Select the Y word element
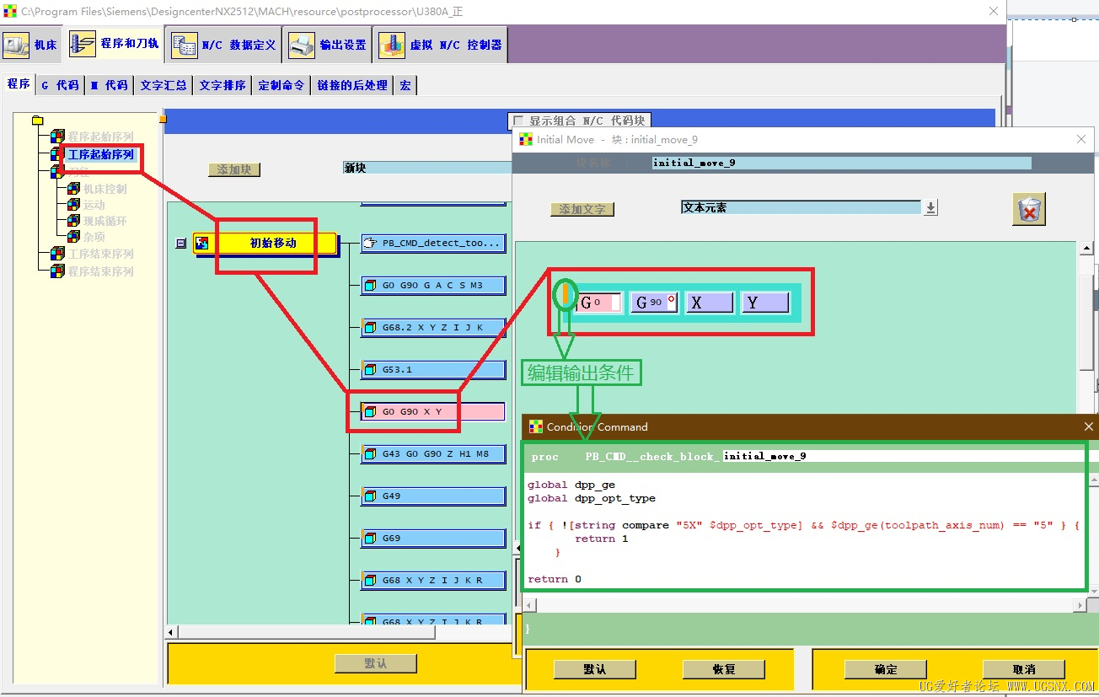This screenshot has width=1099, height=697. [764, 303]
